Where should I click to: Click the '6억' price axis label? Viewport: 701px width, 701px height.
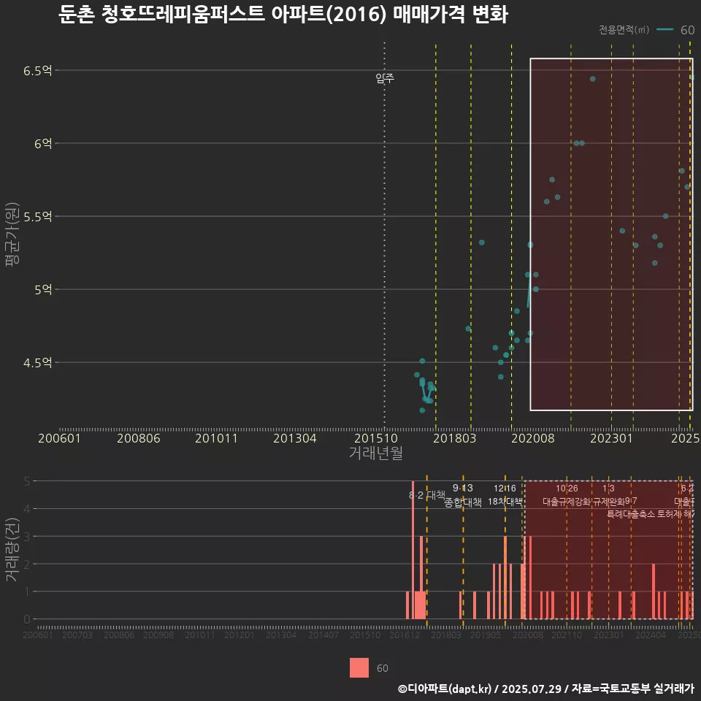tap(43, 144)
